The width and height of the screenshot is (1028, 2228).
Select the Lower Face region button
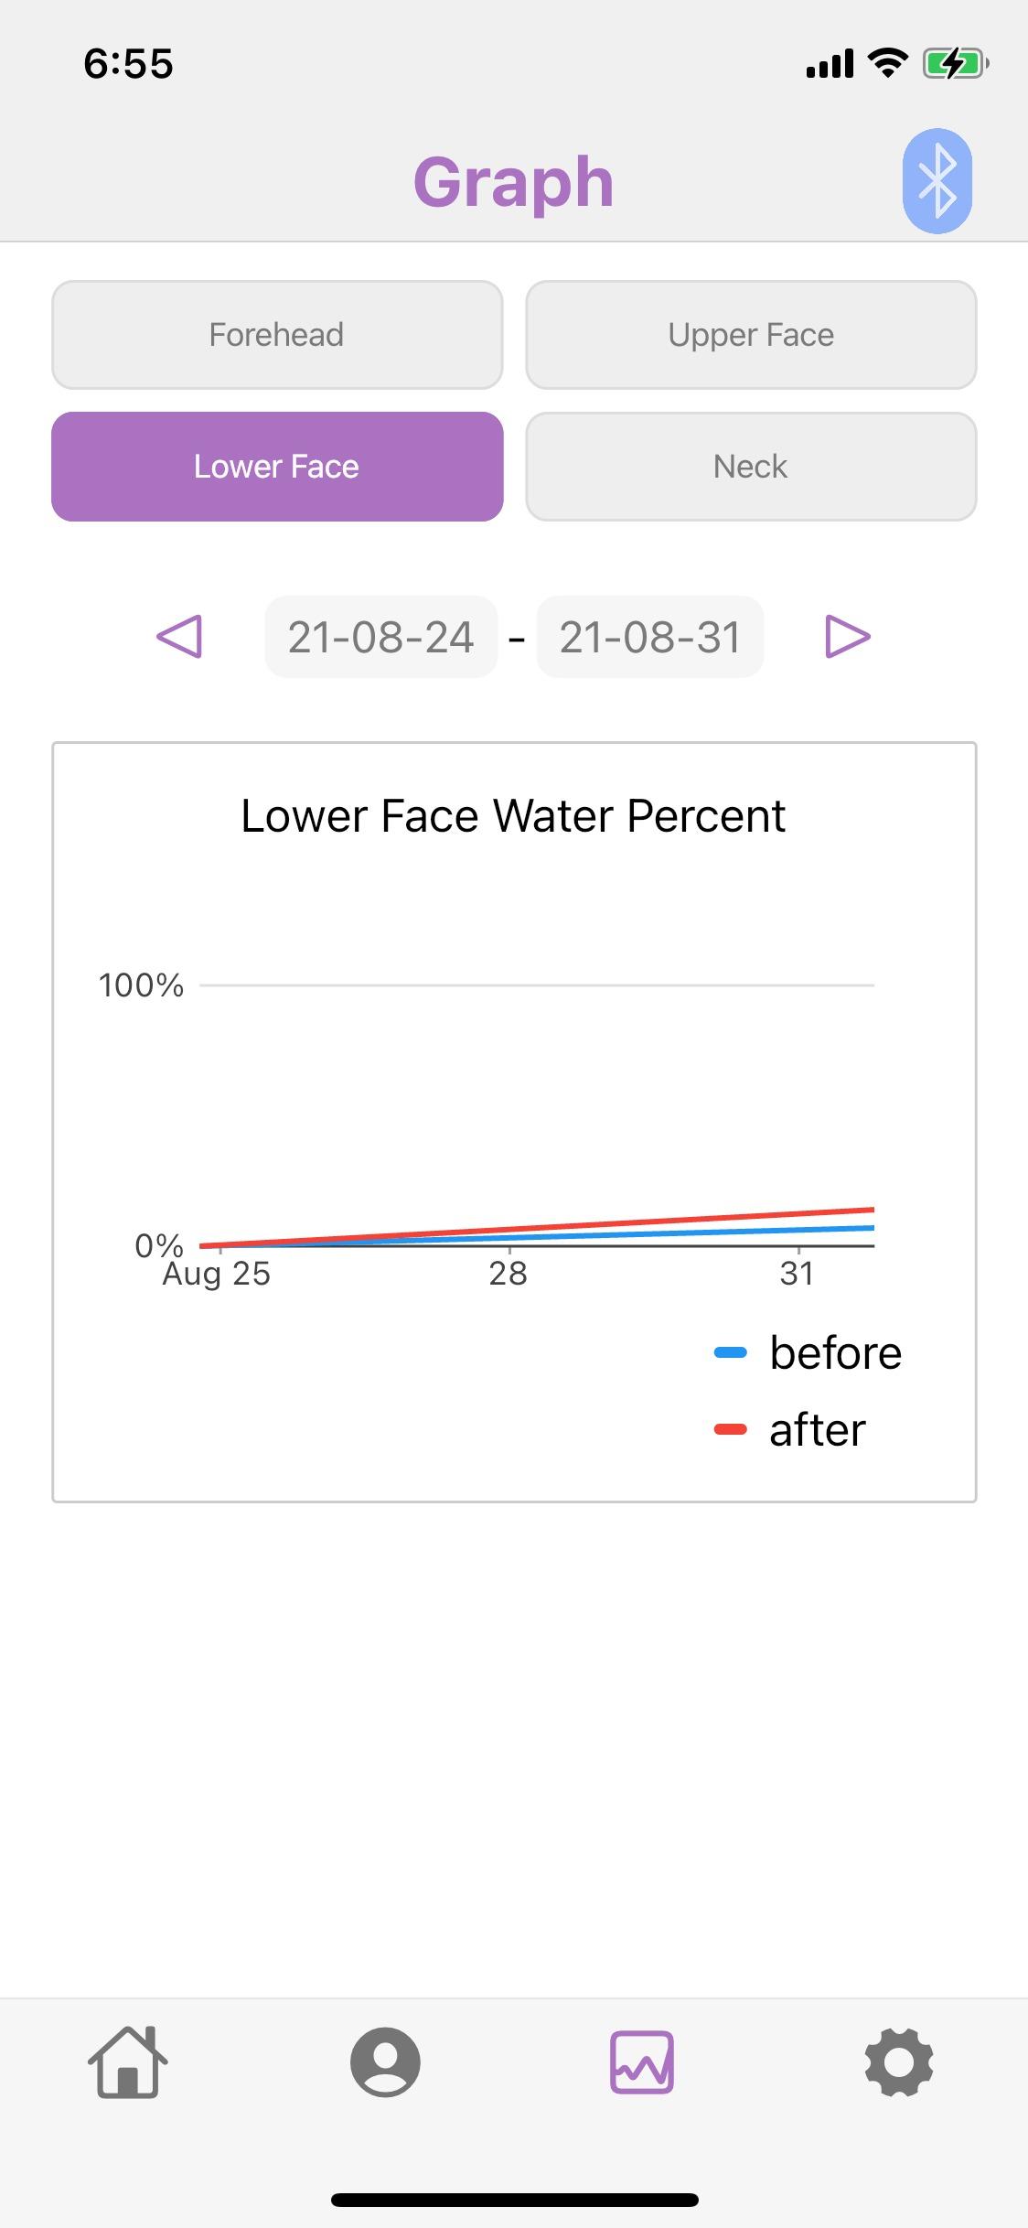point(277,467)
